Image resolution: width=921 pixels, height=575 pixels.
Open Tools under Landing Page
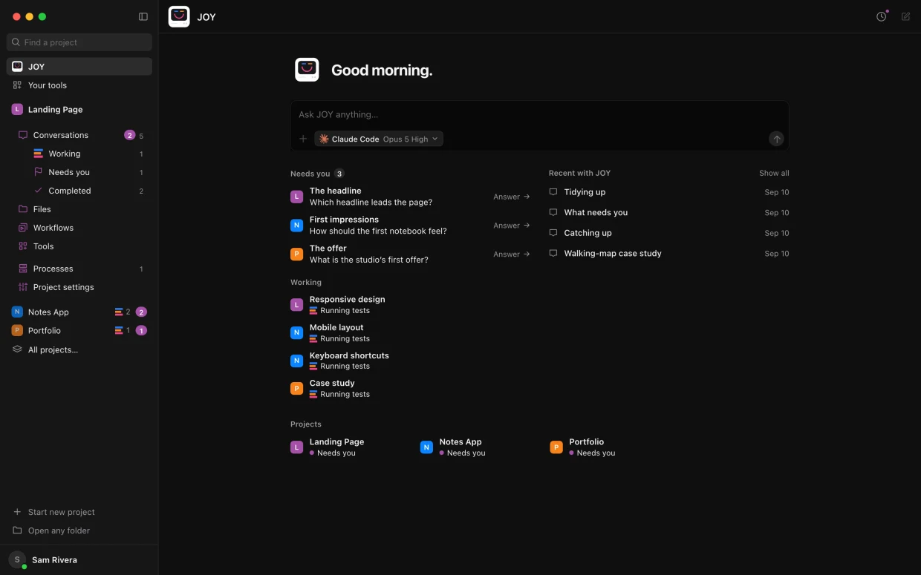coord(79,246)
